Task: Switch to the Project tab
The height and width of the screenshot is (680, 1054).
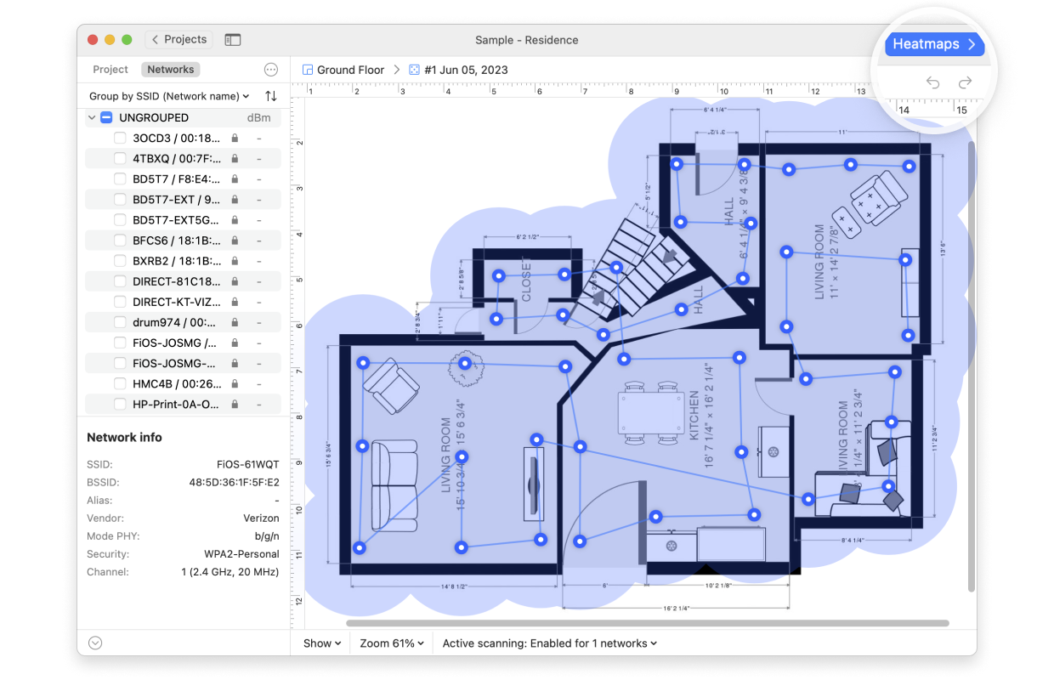Action: (x=110, y=70)
